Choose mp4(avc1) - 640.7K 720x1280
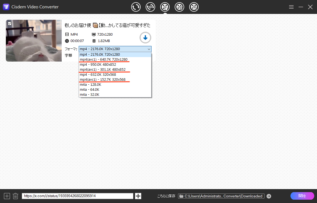 point(115,60)
